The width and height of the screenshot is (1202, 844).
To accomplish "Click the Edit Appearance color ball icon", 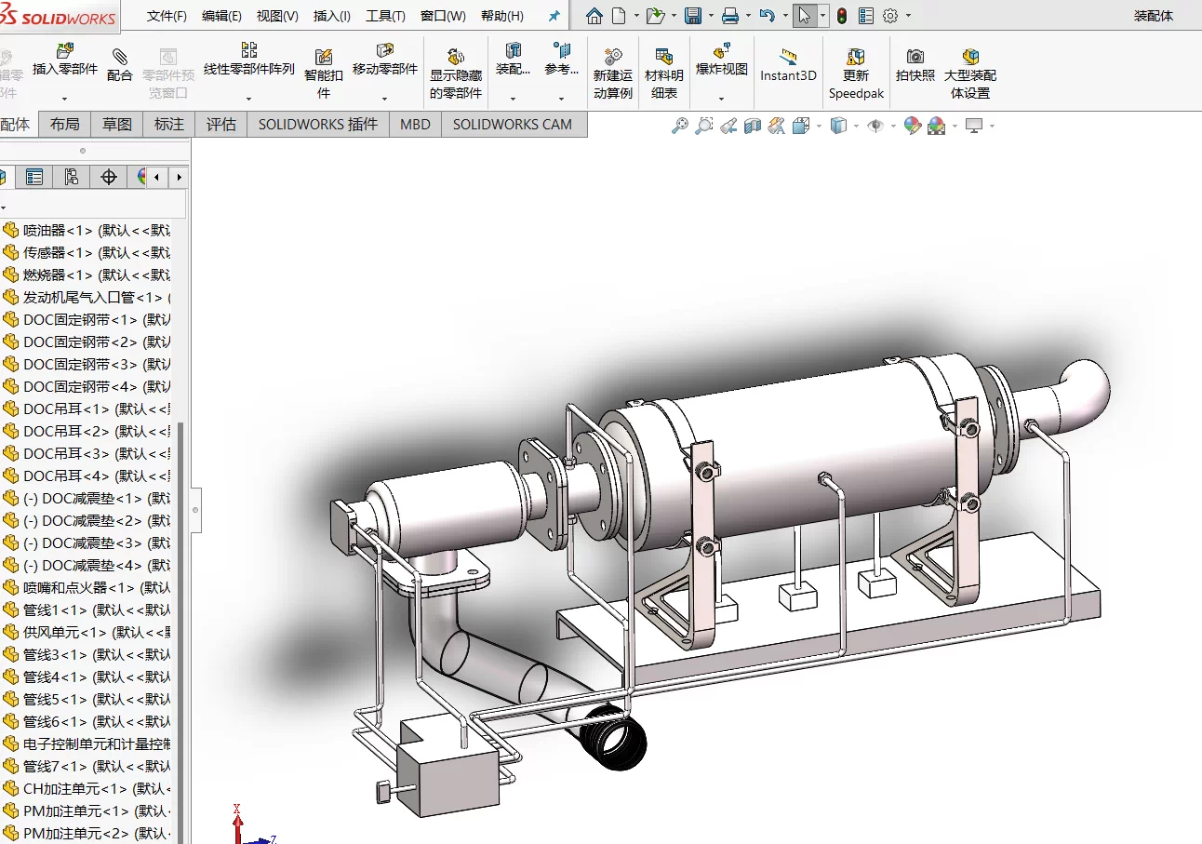I will point(912,126).
